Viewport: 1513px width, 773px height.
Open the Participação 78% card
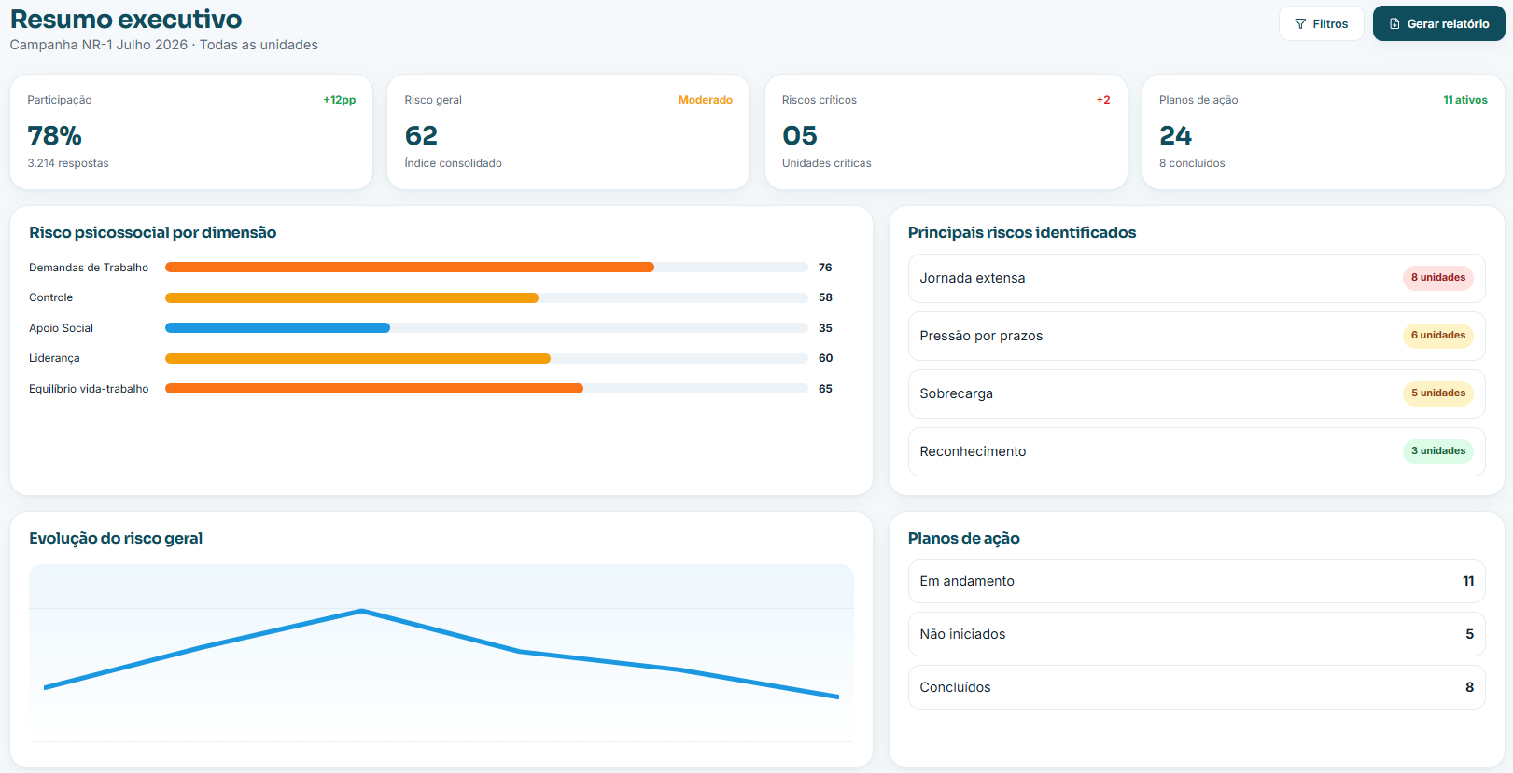click(191, 132)
